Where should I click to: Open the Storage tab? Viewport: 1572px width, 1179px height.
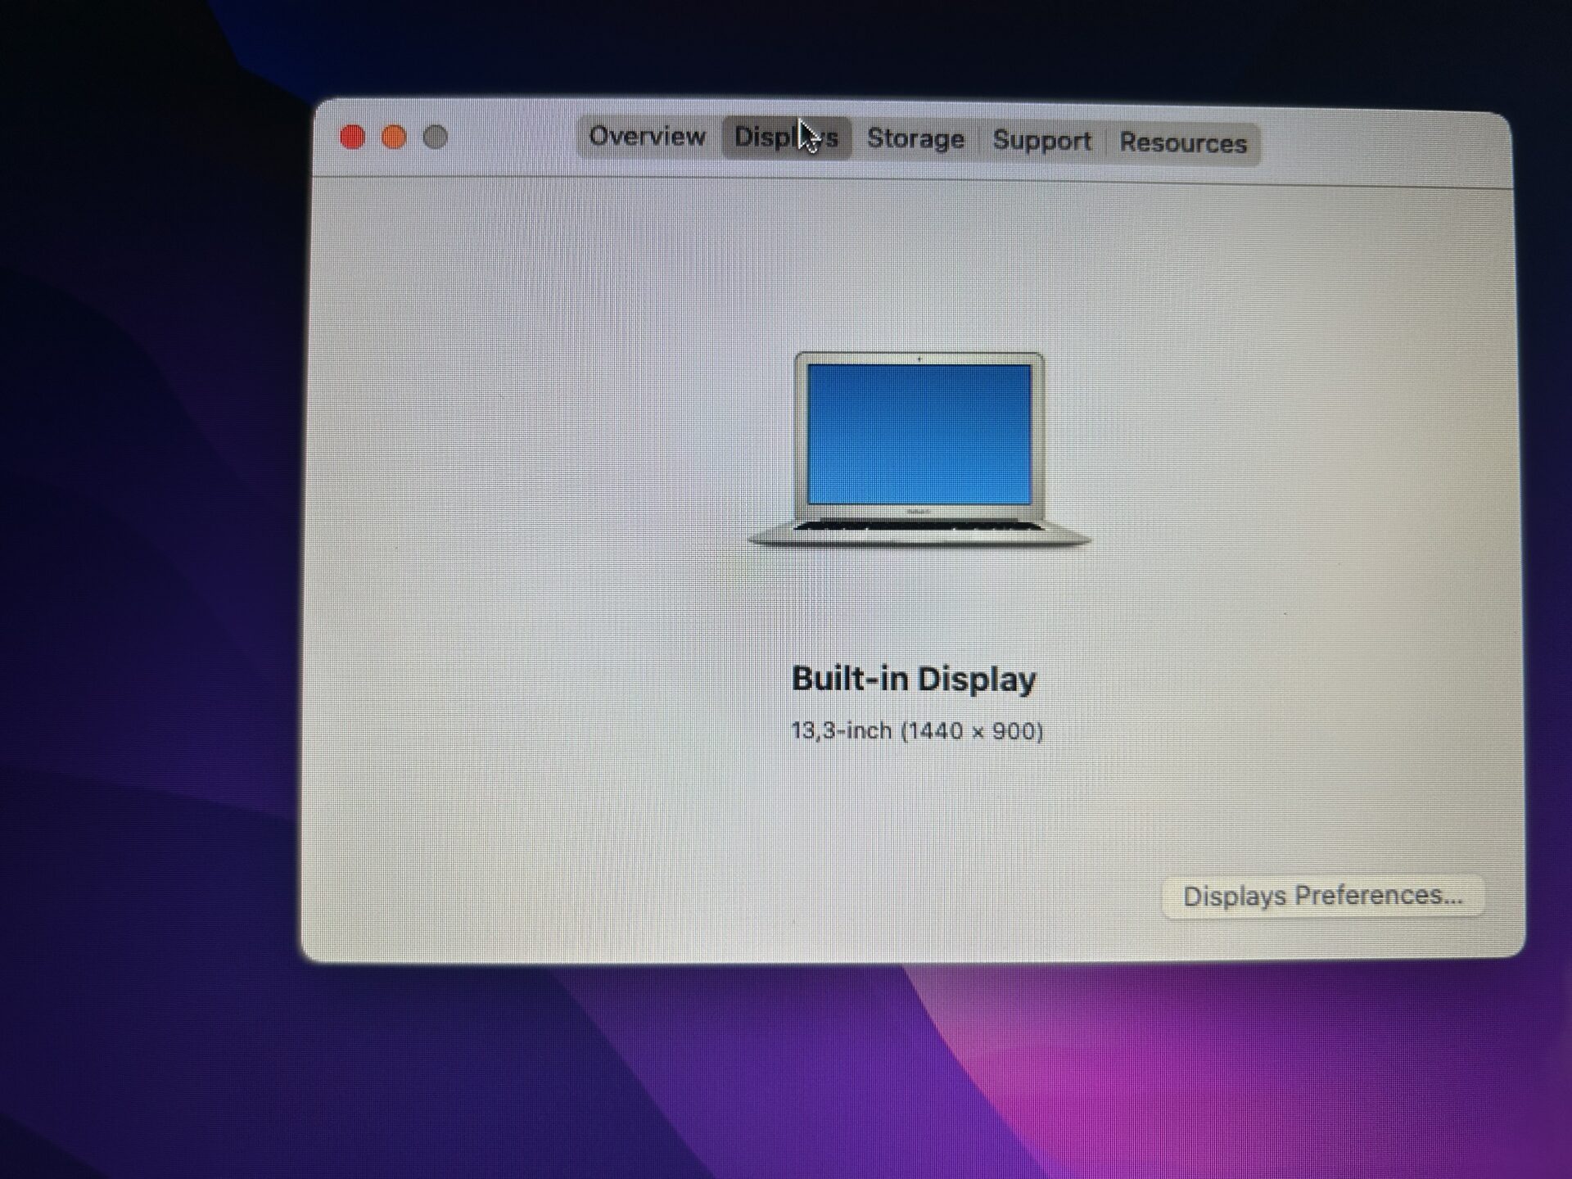tap(915, 139)
